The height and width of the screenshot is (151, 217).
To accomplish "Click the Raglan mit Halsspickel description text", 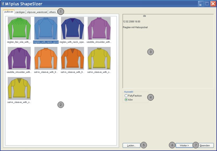I will (x=135, y=27).
